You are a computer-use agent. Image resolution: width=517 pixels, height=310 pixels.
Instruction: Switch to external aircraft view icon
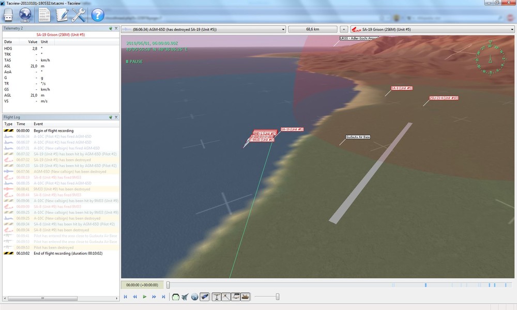(185, 297)
